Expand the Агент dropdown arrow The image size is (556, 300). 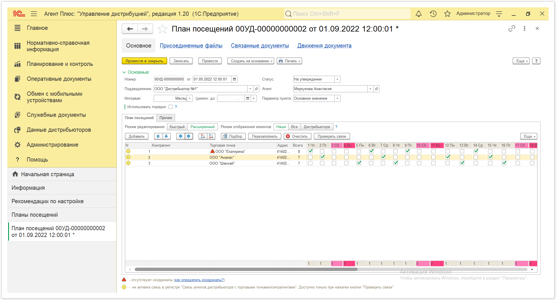[370, 89]
